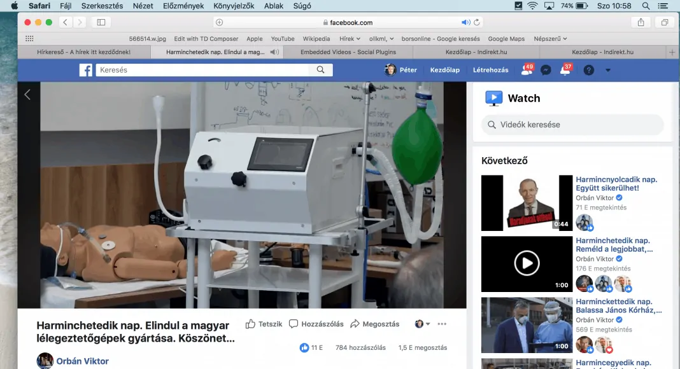Open the Előzmények menu

pyautogui.click(x=183, y=6)
